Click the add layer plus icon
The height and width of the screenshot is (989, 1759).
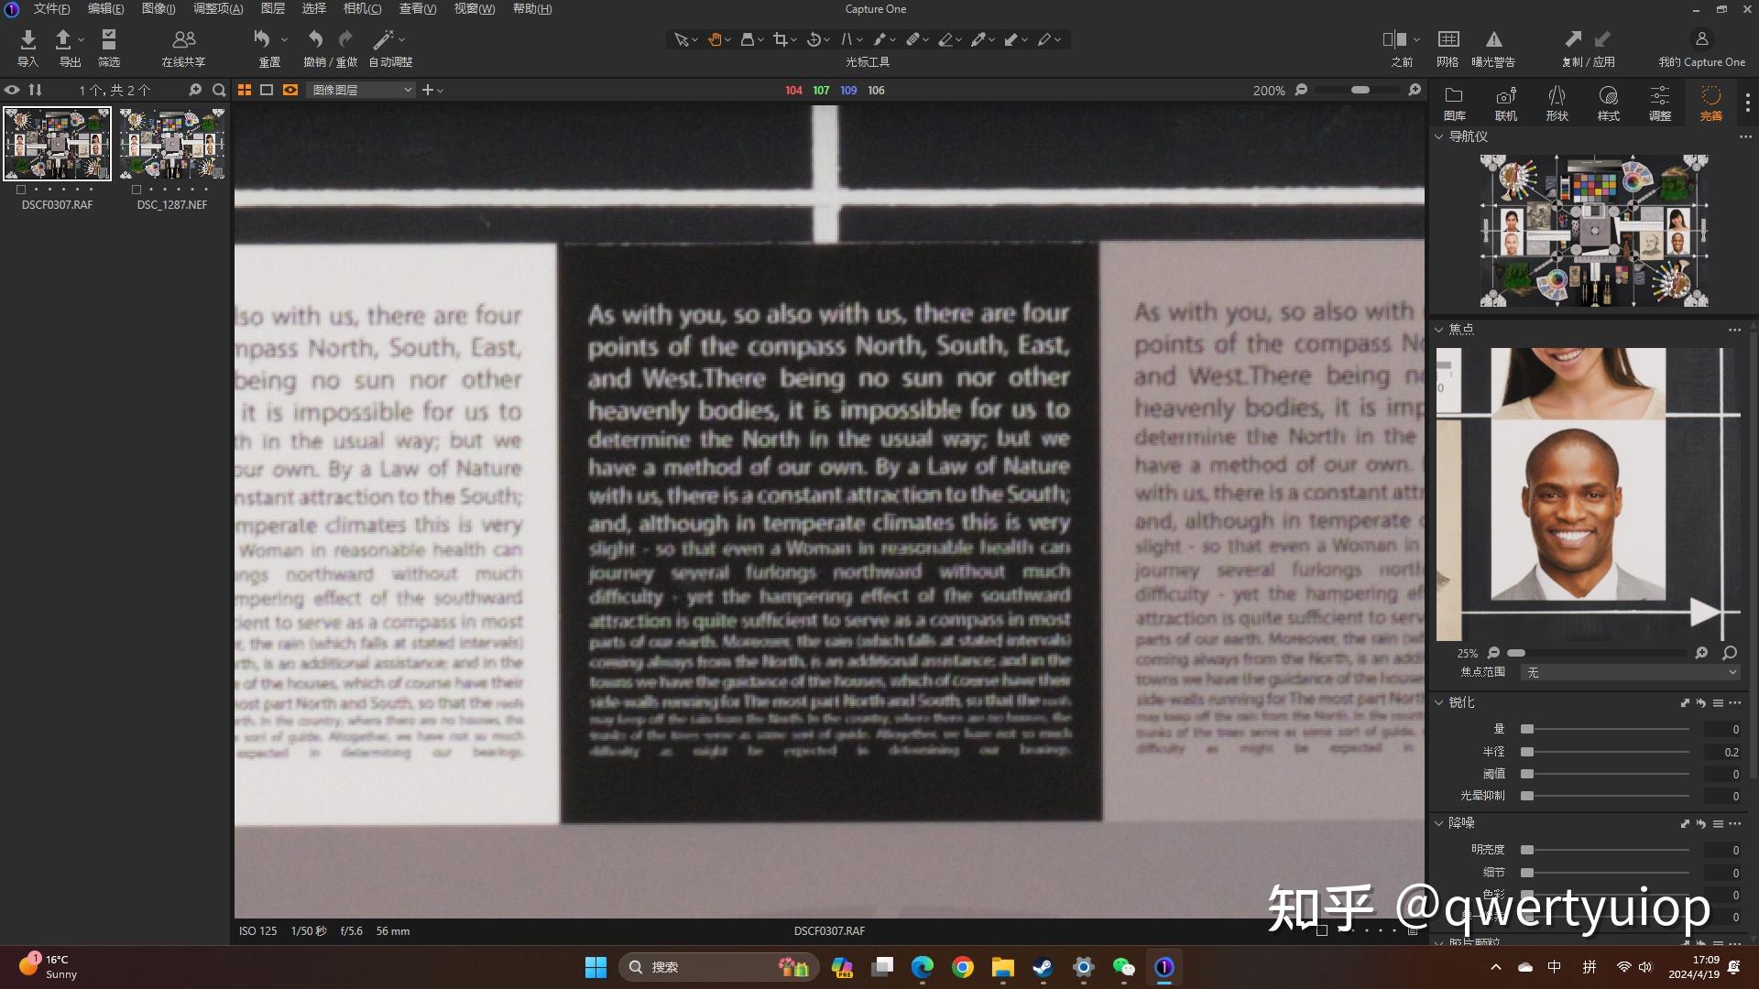[x=427, y=90]
